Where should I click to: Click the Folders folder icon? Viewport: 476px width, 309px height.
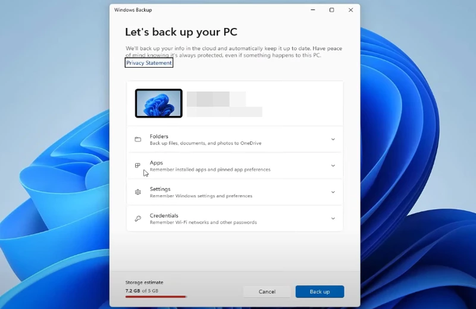pyautogui.click(x=138, y=140)
